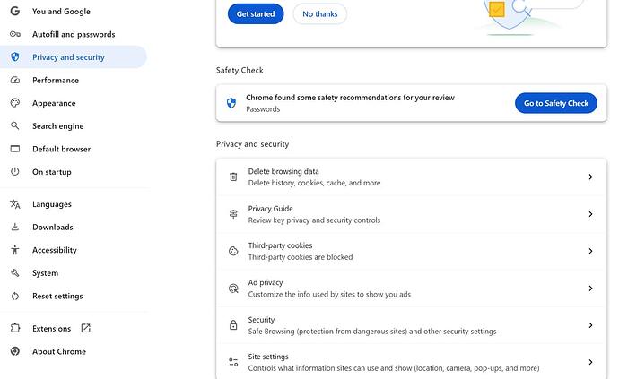
Task: Click the Security padlock icon
Action: pos(233,325)
